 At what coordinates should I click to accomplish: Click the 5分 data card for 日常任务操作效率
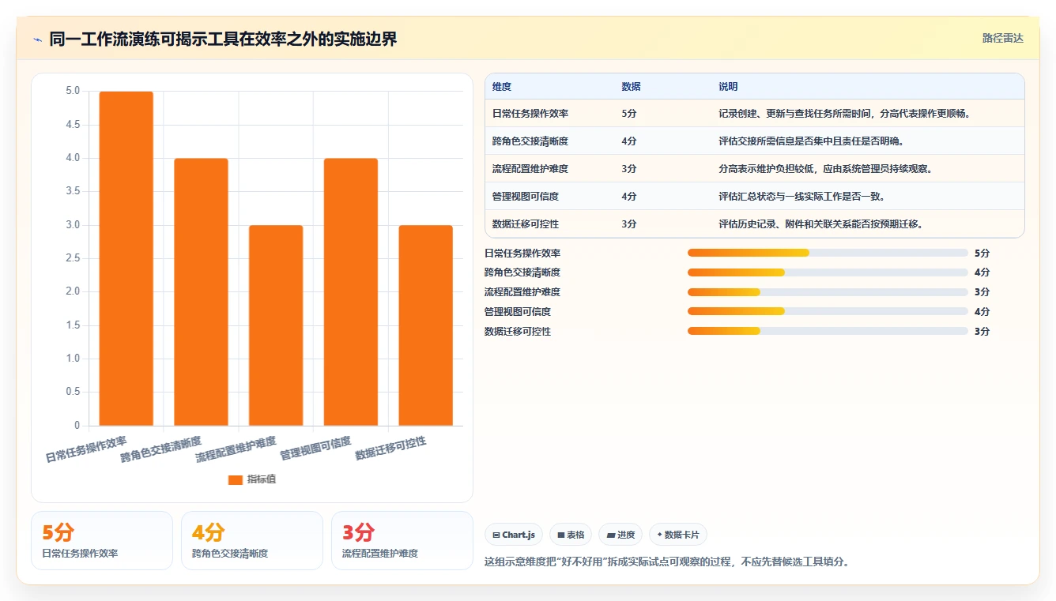[102, 540]
